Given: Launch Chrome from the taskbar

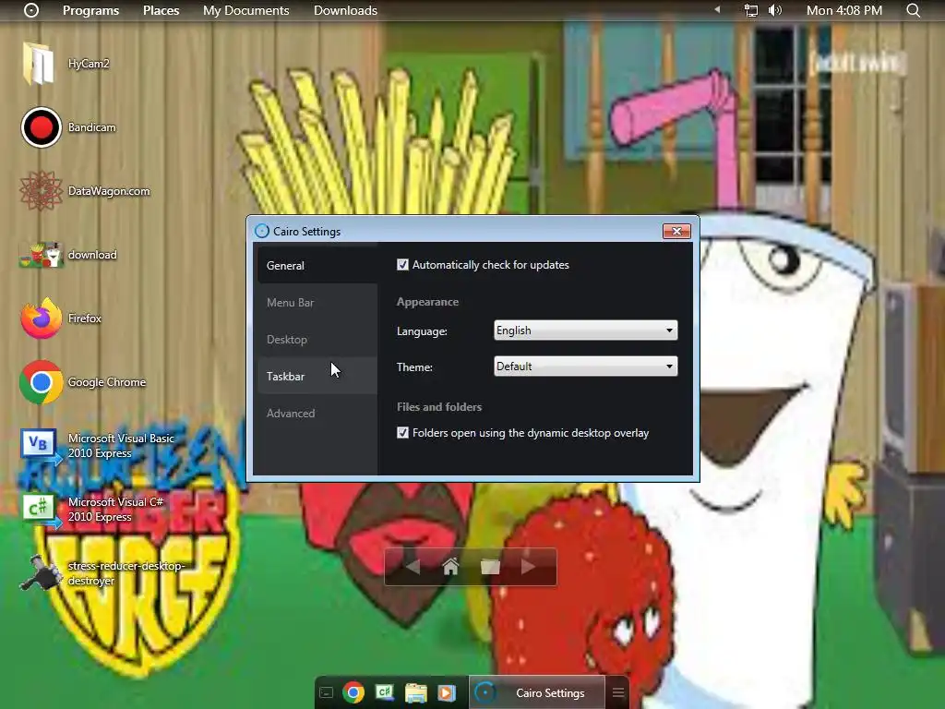Looking at the screenshot, I should 353,692.
